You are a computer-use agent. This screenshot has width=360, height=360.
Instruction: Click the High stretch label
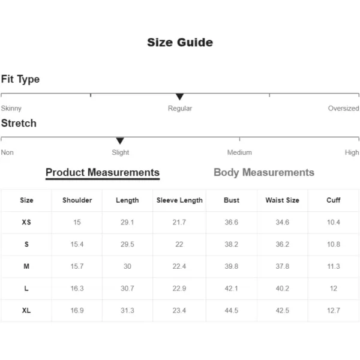352,152
